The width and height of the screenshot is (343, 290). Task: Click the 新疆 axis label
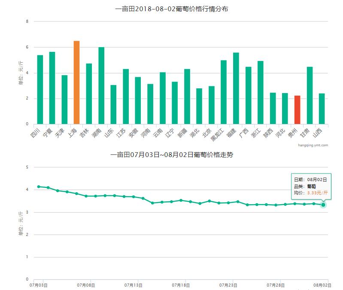(182, 133)
